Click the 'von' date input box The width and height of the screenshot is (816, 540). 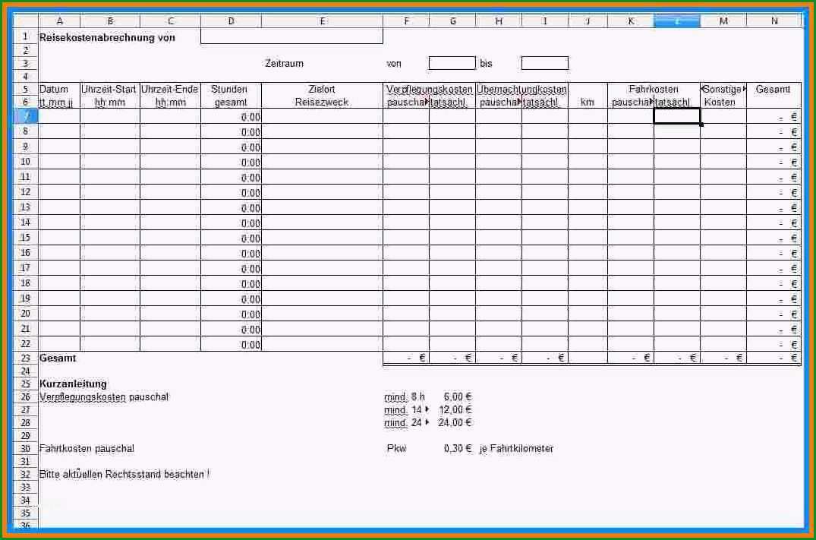452,63
